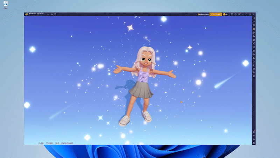Screen dimensions: 280x158
Task: Go to the home screen via title bar icon
Action: click(52, 14)
